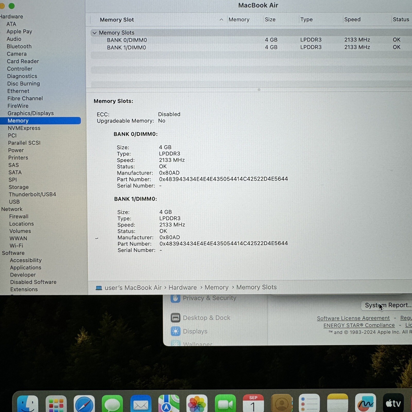Screen dimensions: 412x412
Task: Select Disabled Software in the sidebar
Action: click(x=33, y=282)
